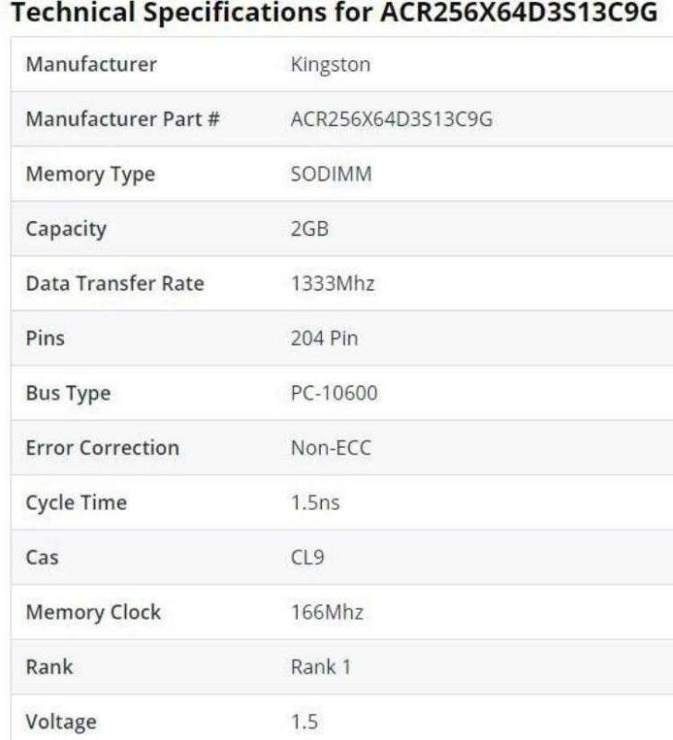Select the Error Correction label
The height and width of the screenshot is (740, 673).
pos(103,449)
